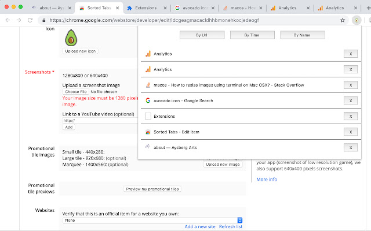
Task: Reload the page
Action: pos(30,20)
